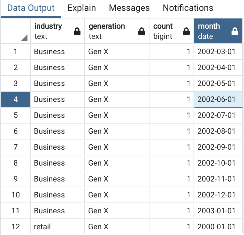Select row number 7

(x=15, y=147)
